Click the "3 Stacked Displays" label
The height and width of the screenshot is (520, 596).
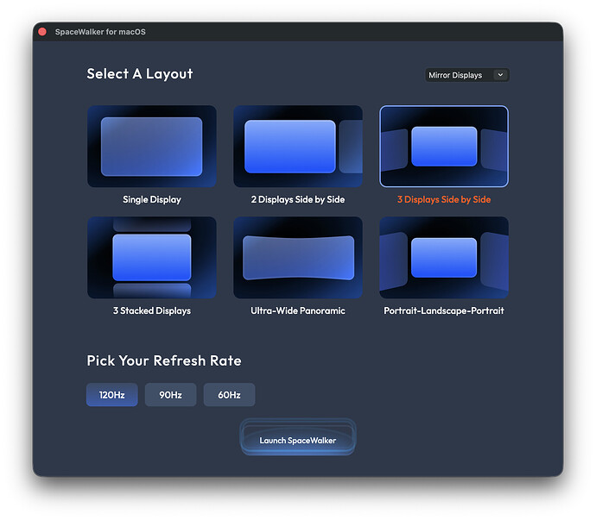coord(152,310)
